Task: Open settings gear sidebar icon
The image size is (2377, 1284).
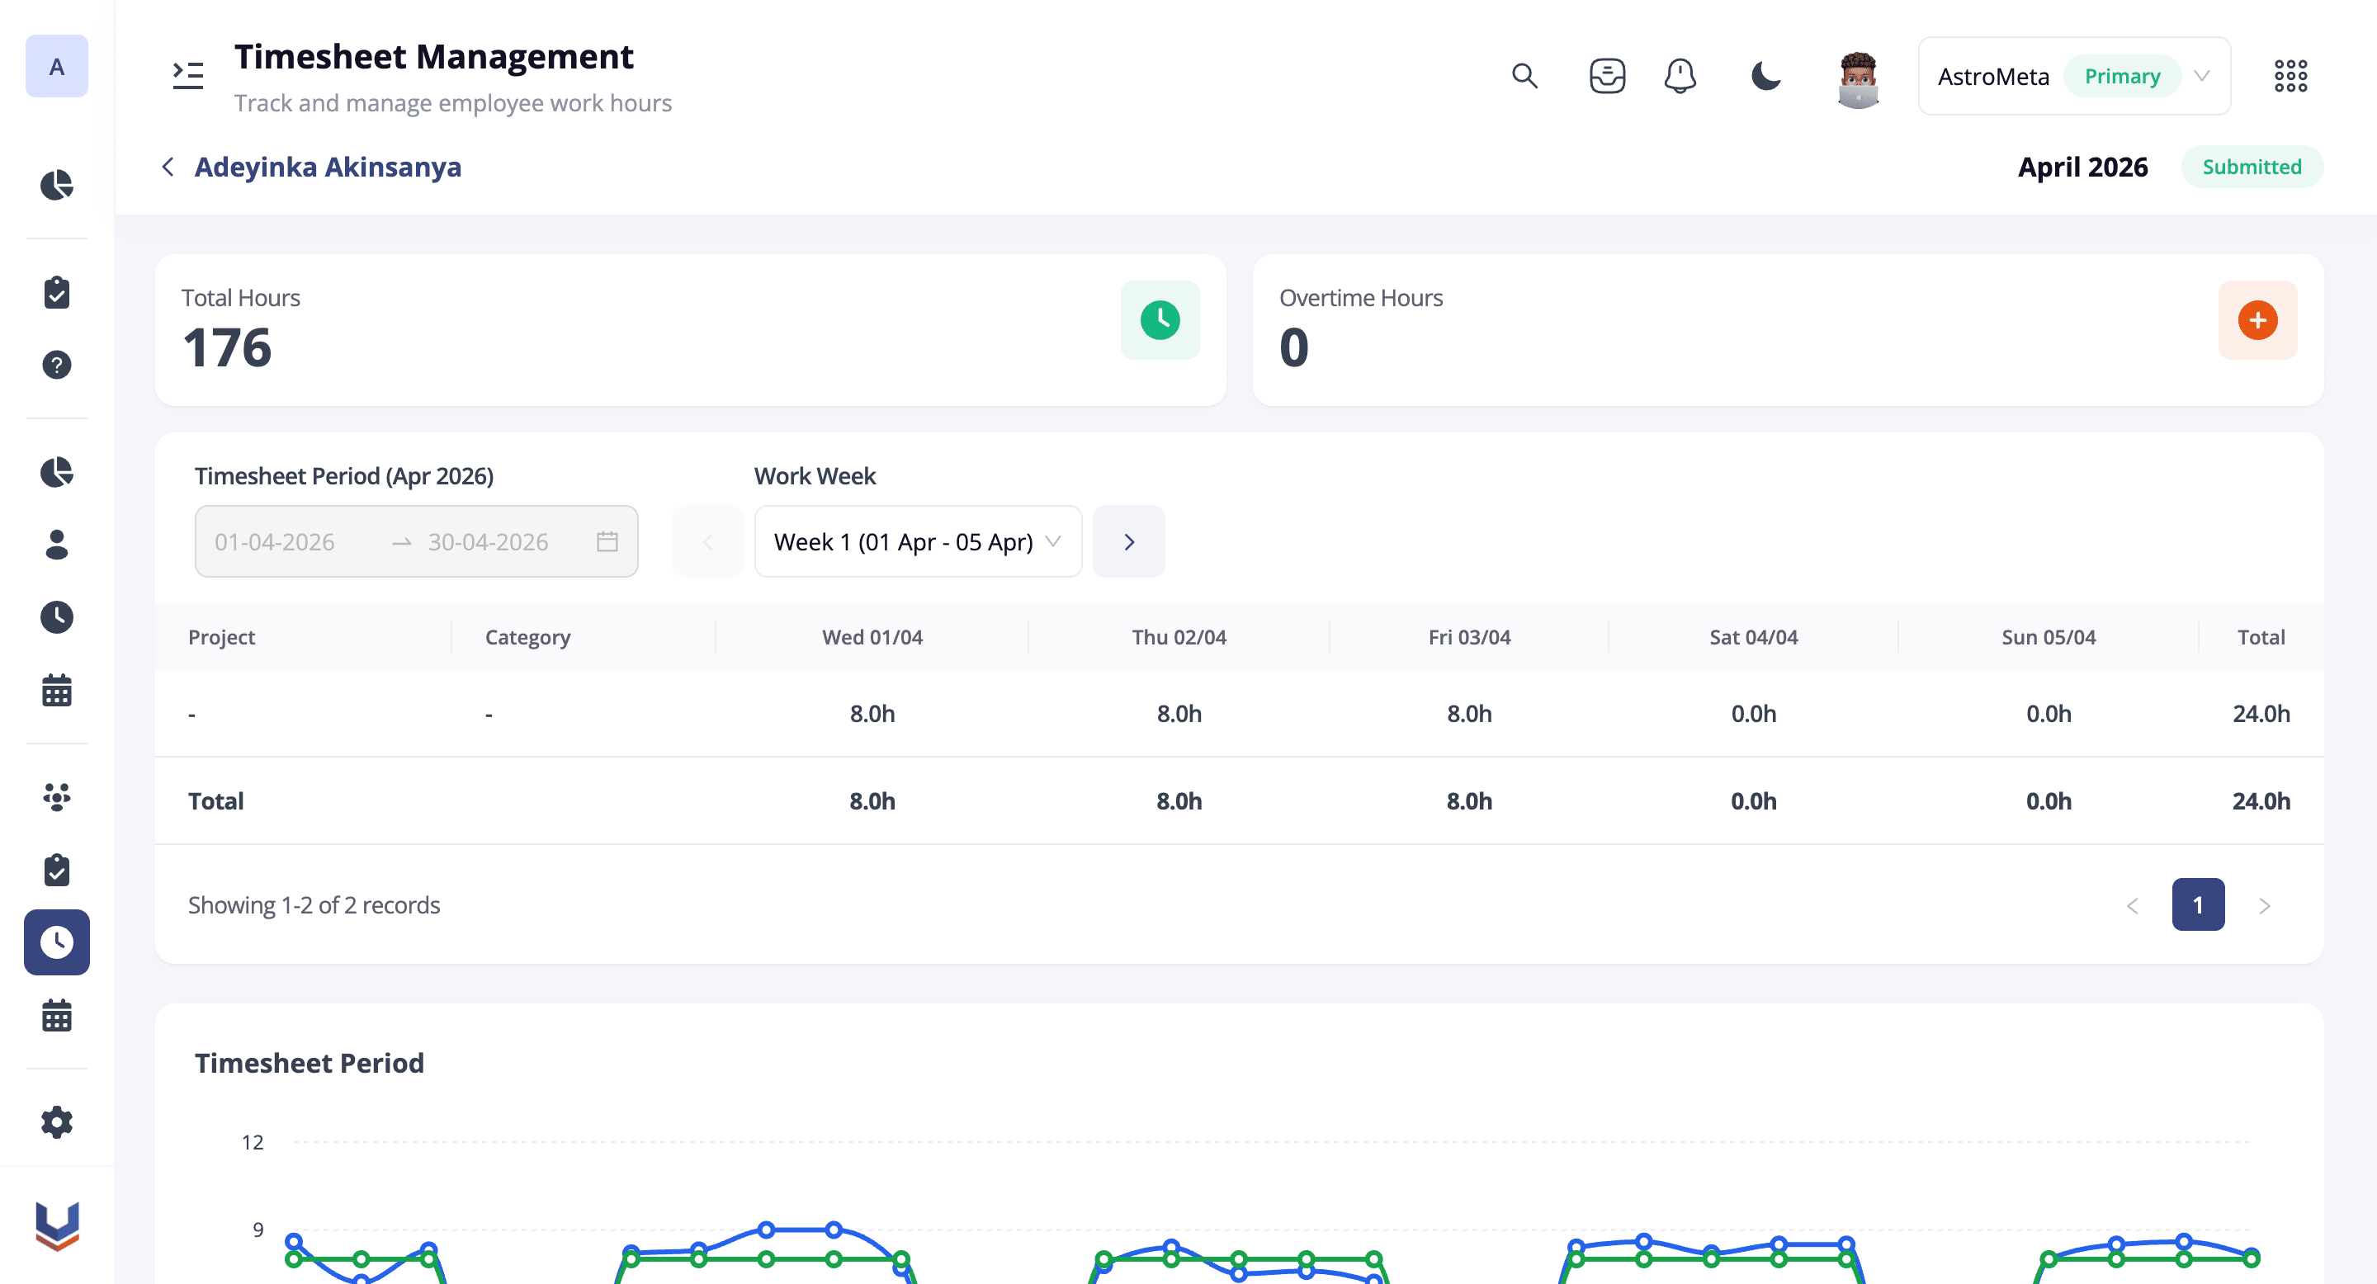Action: point(56,1122)
